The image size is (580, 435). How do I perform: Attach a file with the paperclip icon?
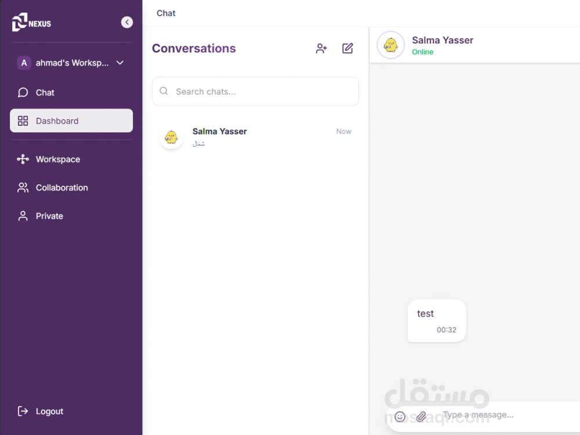(421, 416)
